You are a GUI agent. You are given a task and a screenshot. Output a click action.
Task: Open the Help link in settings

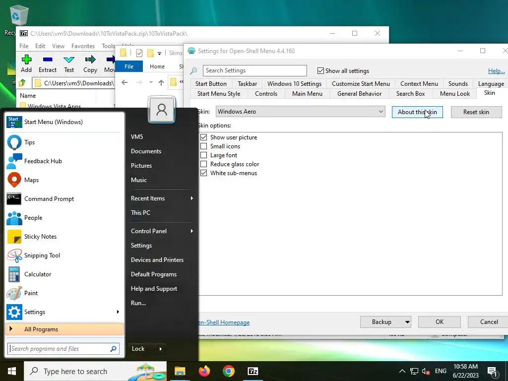(496, 70)
